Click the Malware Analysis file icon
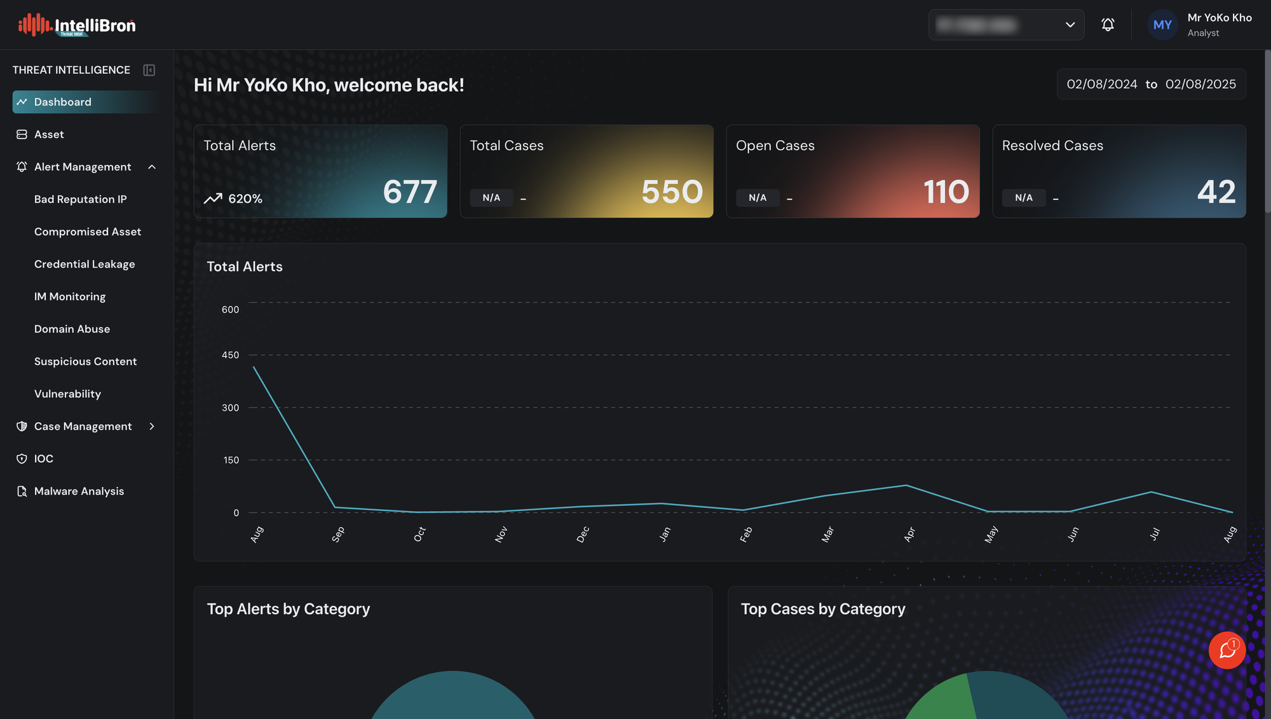The width and height of the screenshot is (1271, 719). pos(22,491)
